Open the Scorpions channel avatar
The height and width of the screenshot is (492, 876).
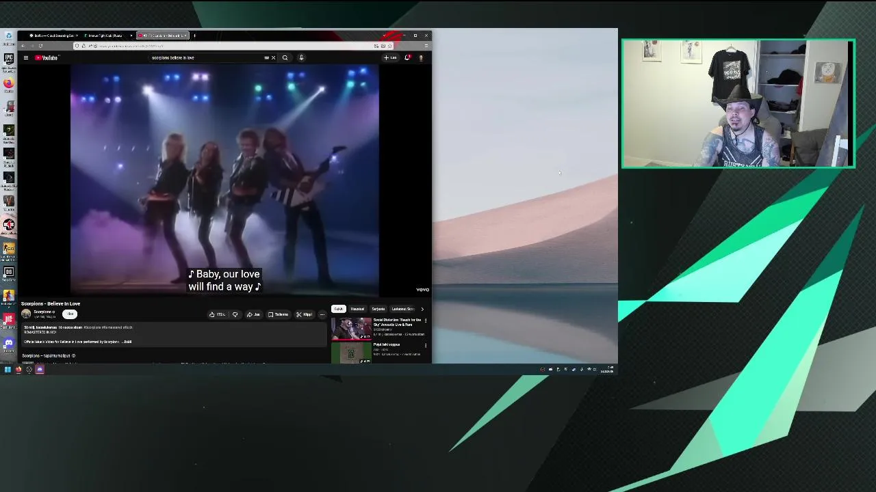[26, 314]
